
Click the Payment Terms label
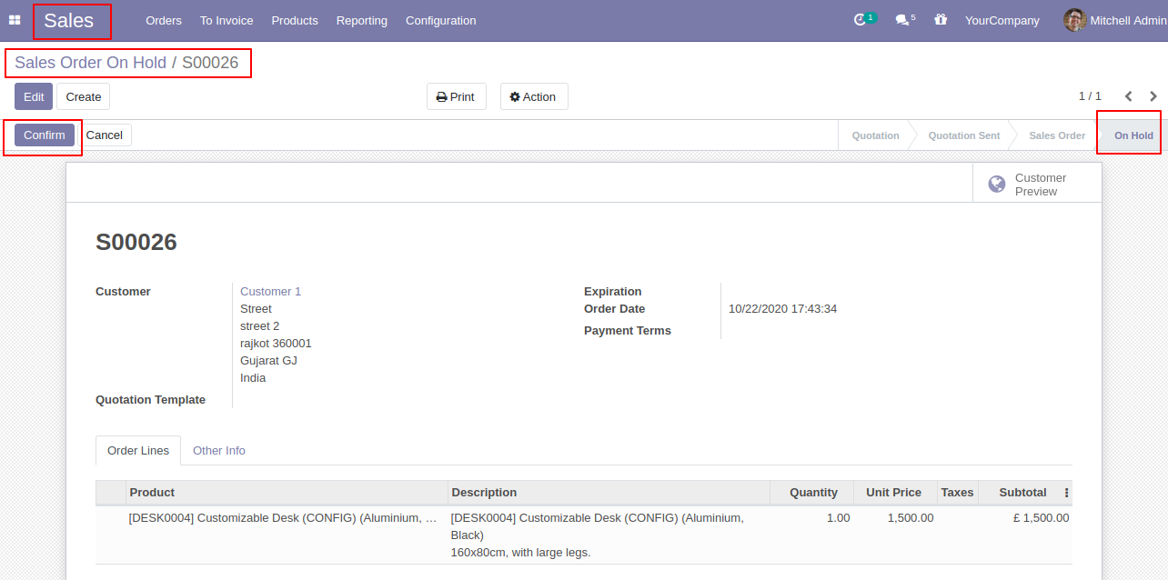628,331
